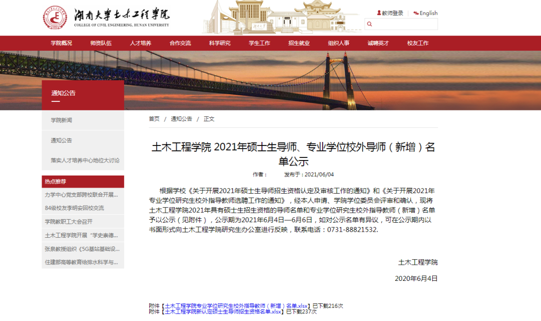Click the teacher login person icon
541x321 pixels.
coord(379,13)
